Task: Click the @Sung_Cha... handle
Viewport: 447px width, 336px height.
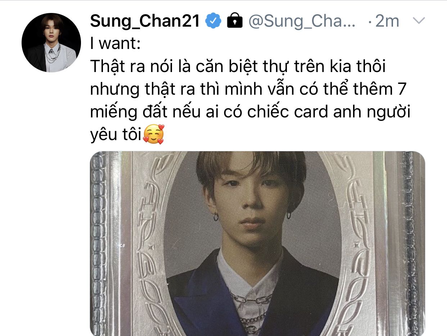Action: (303, 22)
